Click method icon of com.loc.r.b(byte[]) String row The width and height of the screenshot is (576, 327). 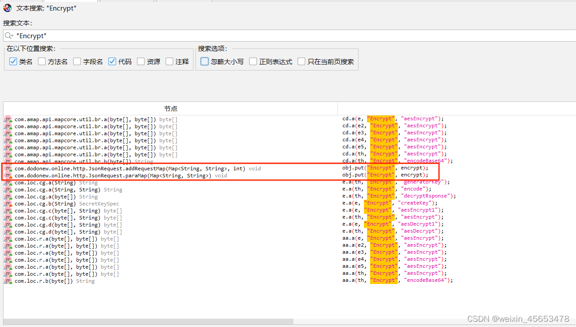8,281
